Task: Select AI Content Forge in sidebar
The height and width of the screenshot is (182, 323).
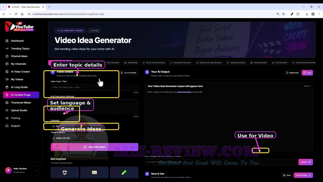Action: (21, 95)
